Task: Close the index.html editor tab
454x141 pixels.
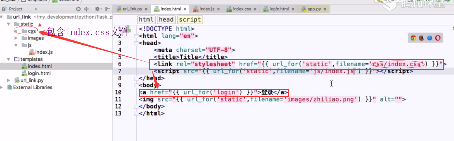Action: point(185,10)
